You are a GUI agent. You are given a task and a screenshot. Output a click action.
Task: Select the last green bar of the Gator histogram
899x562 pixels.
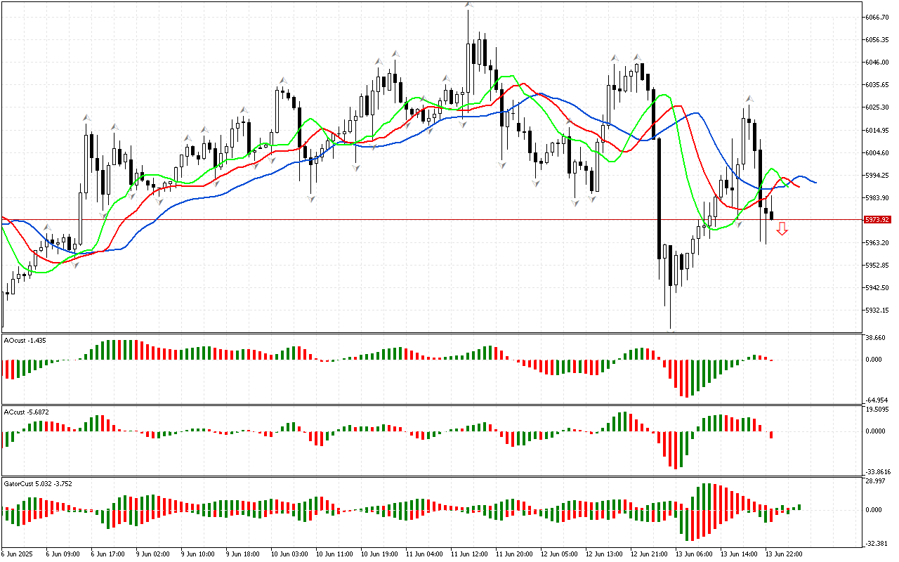[x=799, y=507]
